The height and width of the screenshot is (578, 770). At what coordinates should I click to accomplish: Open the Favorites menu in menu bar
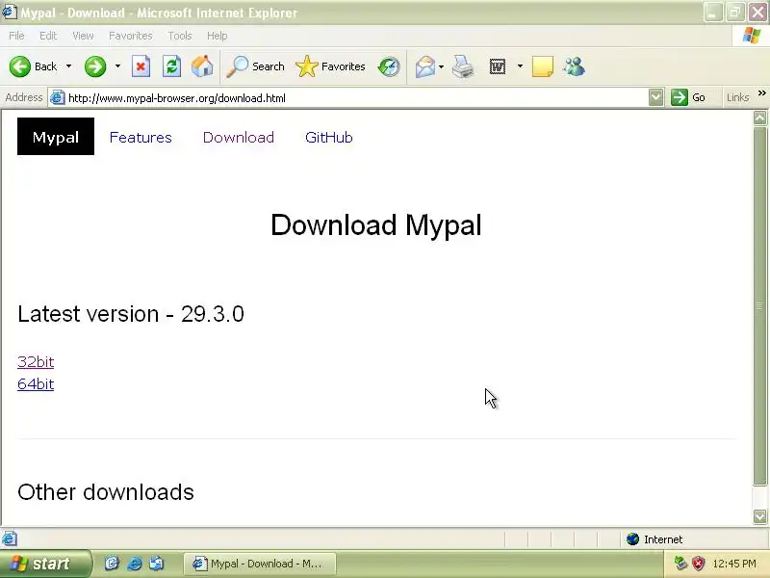click(131, 36)
